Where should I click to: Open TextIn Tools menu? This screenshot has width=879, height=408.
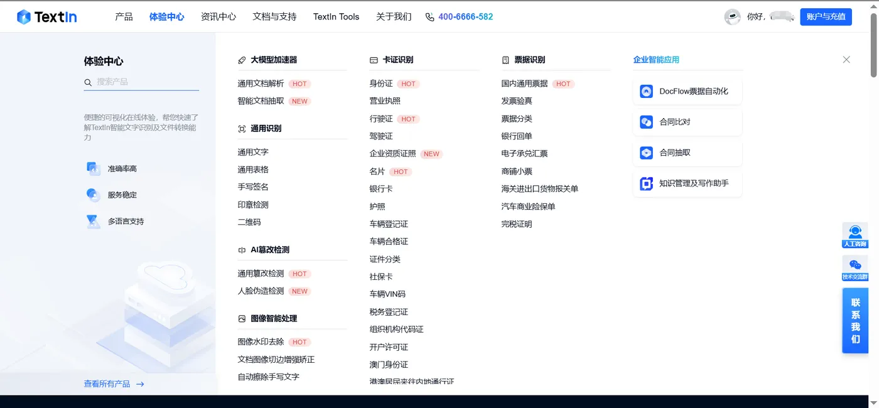coord(336,17)
